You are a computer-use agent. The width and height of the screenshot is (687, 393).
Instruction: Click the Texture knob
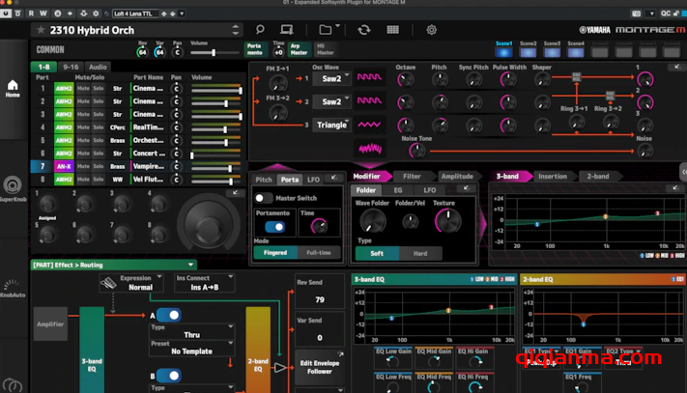point(447,220)
